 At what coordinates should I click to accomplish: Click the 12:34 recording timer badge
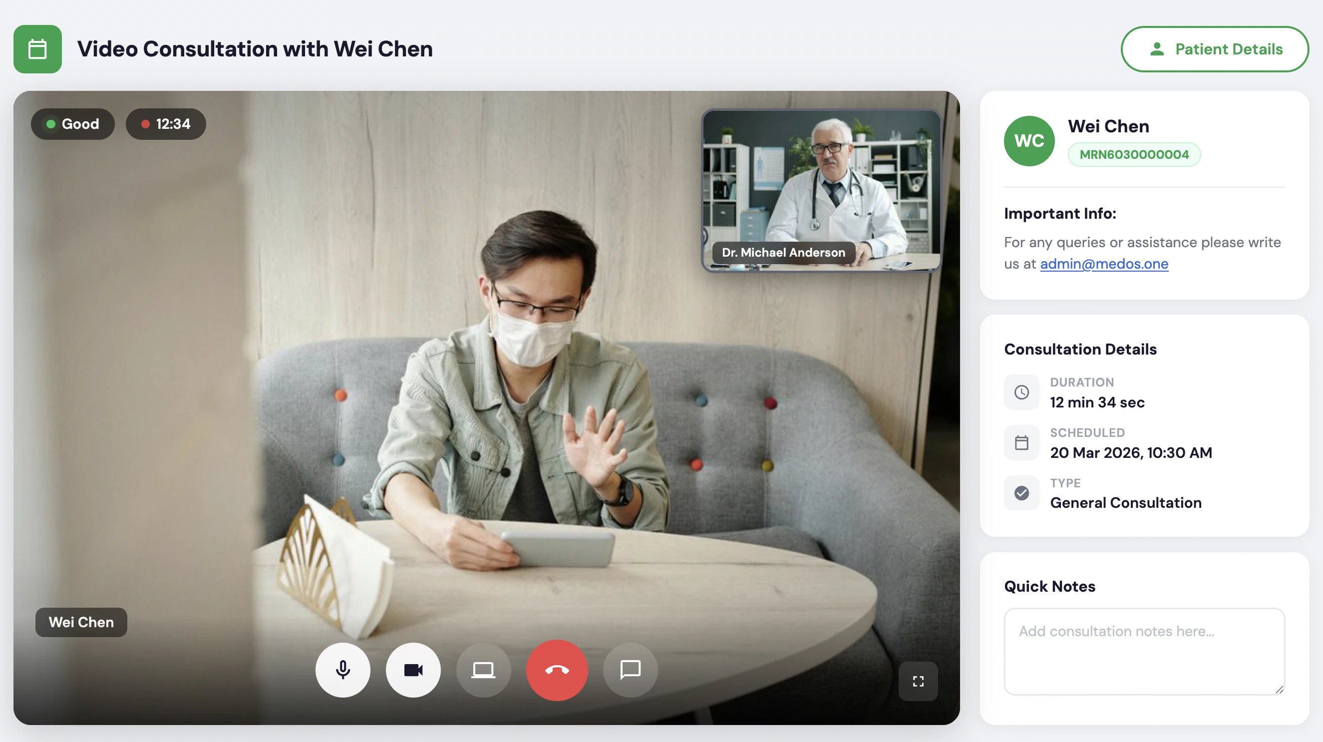click(x=166, y=124)
